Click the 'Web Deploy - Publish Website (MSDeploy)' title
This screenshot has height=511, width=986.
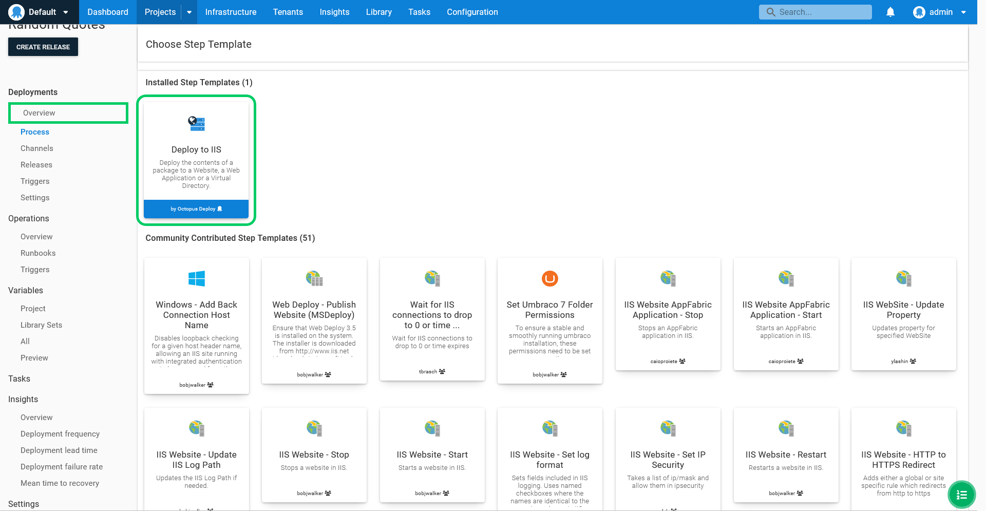coord(314,310)
